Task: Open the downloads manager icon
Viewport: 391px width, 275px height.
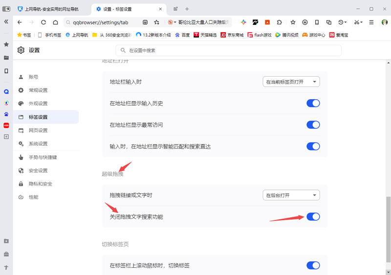Action: point(304,22)
